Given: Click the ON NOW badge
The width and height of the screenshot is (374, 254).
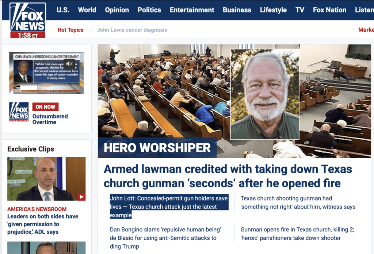Looking at the screenshot, I should (x=45, y=107).
